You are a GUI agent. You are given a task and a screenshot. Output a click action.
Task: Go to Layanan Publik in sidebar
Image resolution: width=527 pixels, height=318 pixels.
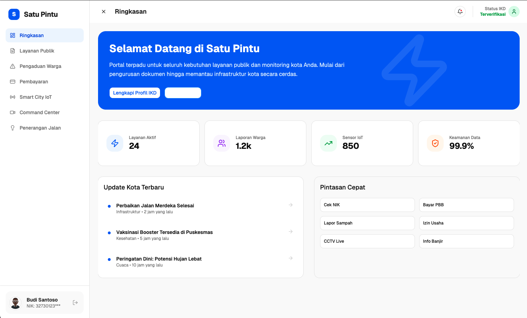37,51
